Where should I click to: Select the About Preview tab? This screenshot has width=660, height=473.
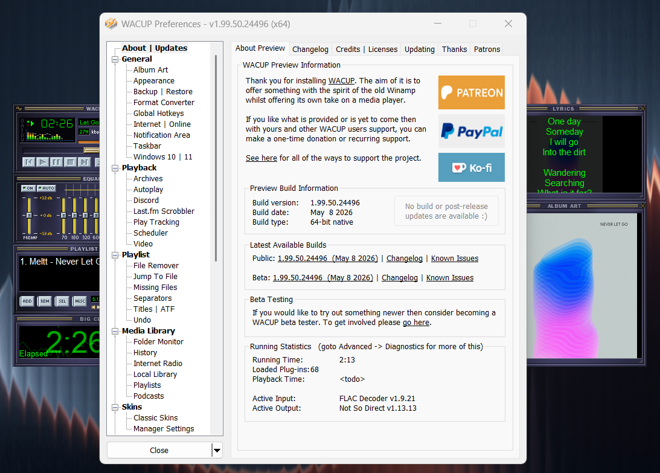tap(260, 48)
